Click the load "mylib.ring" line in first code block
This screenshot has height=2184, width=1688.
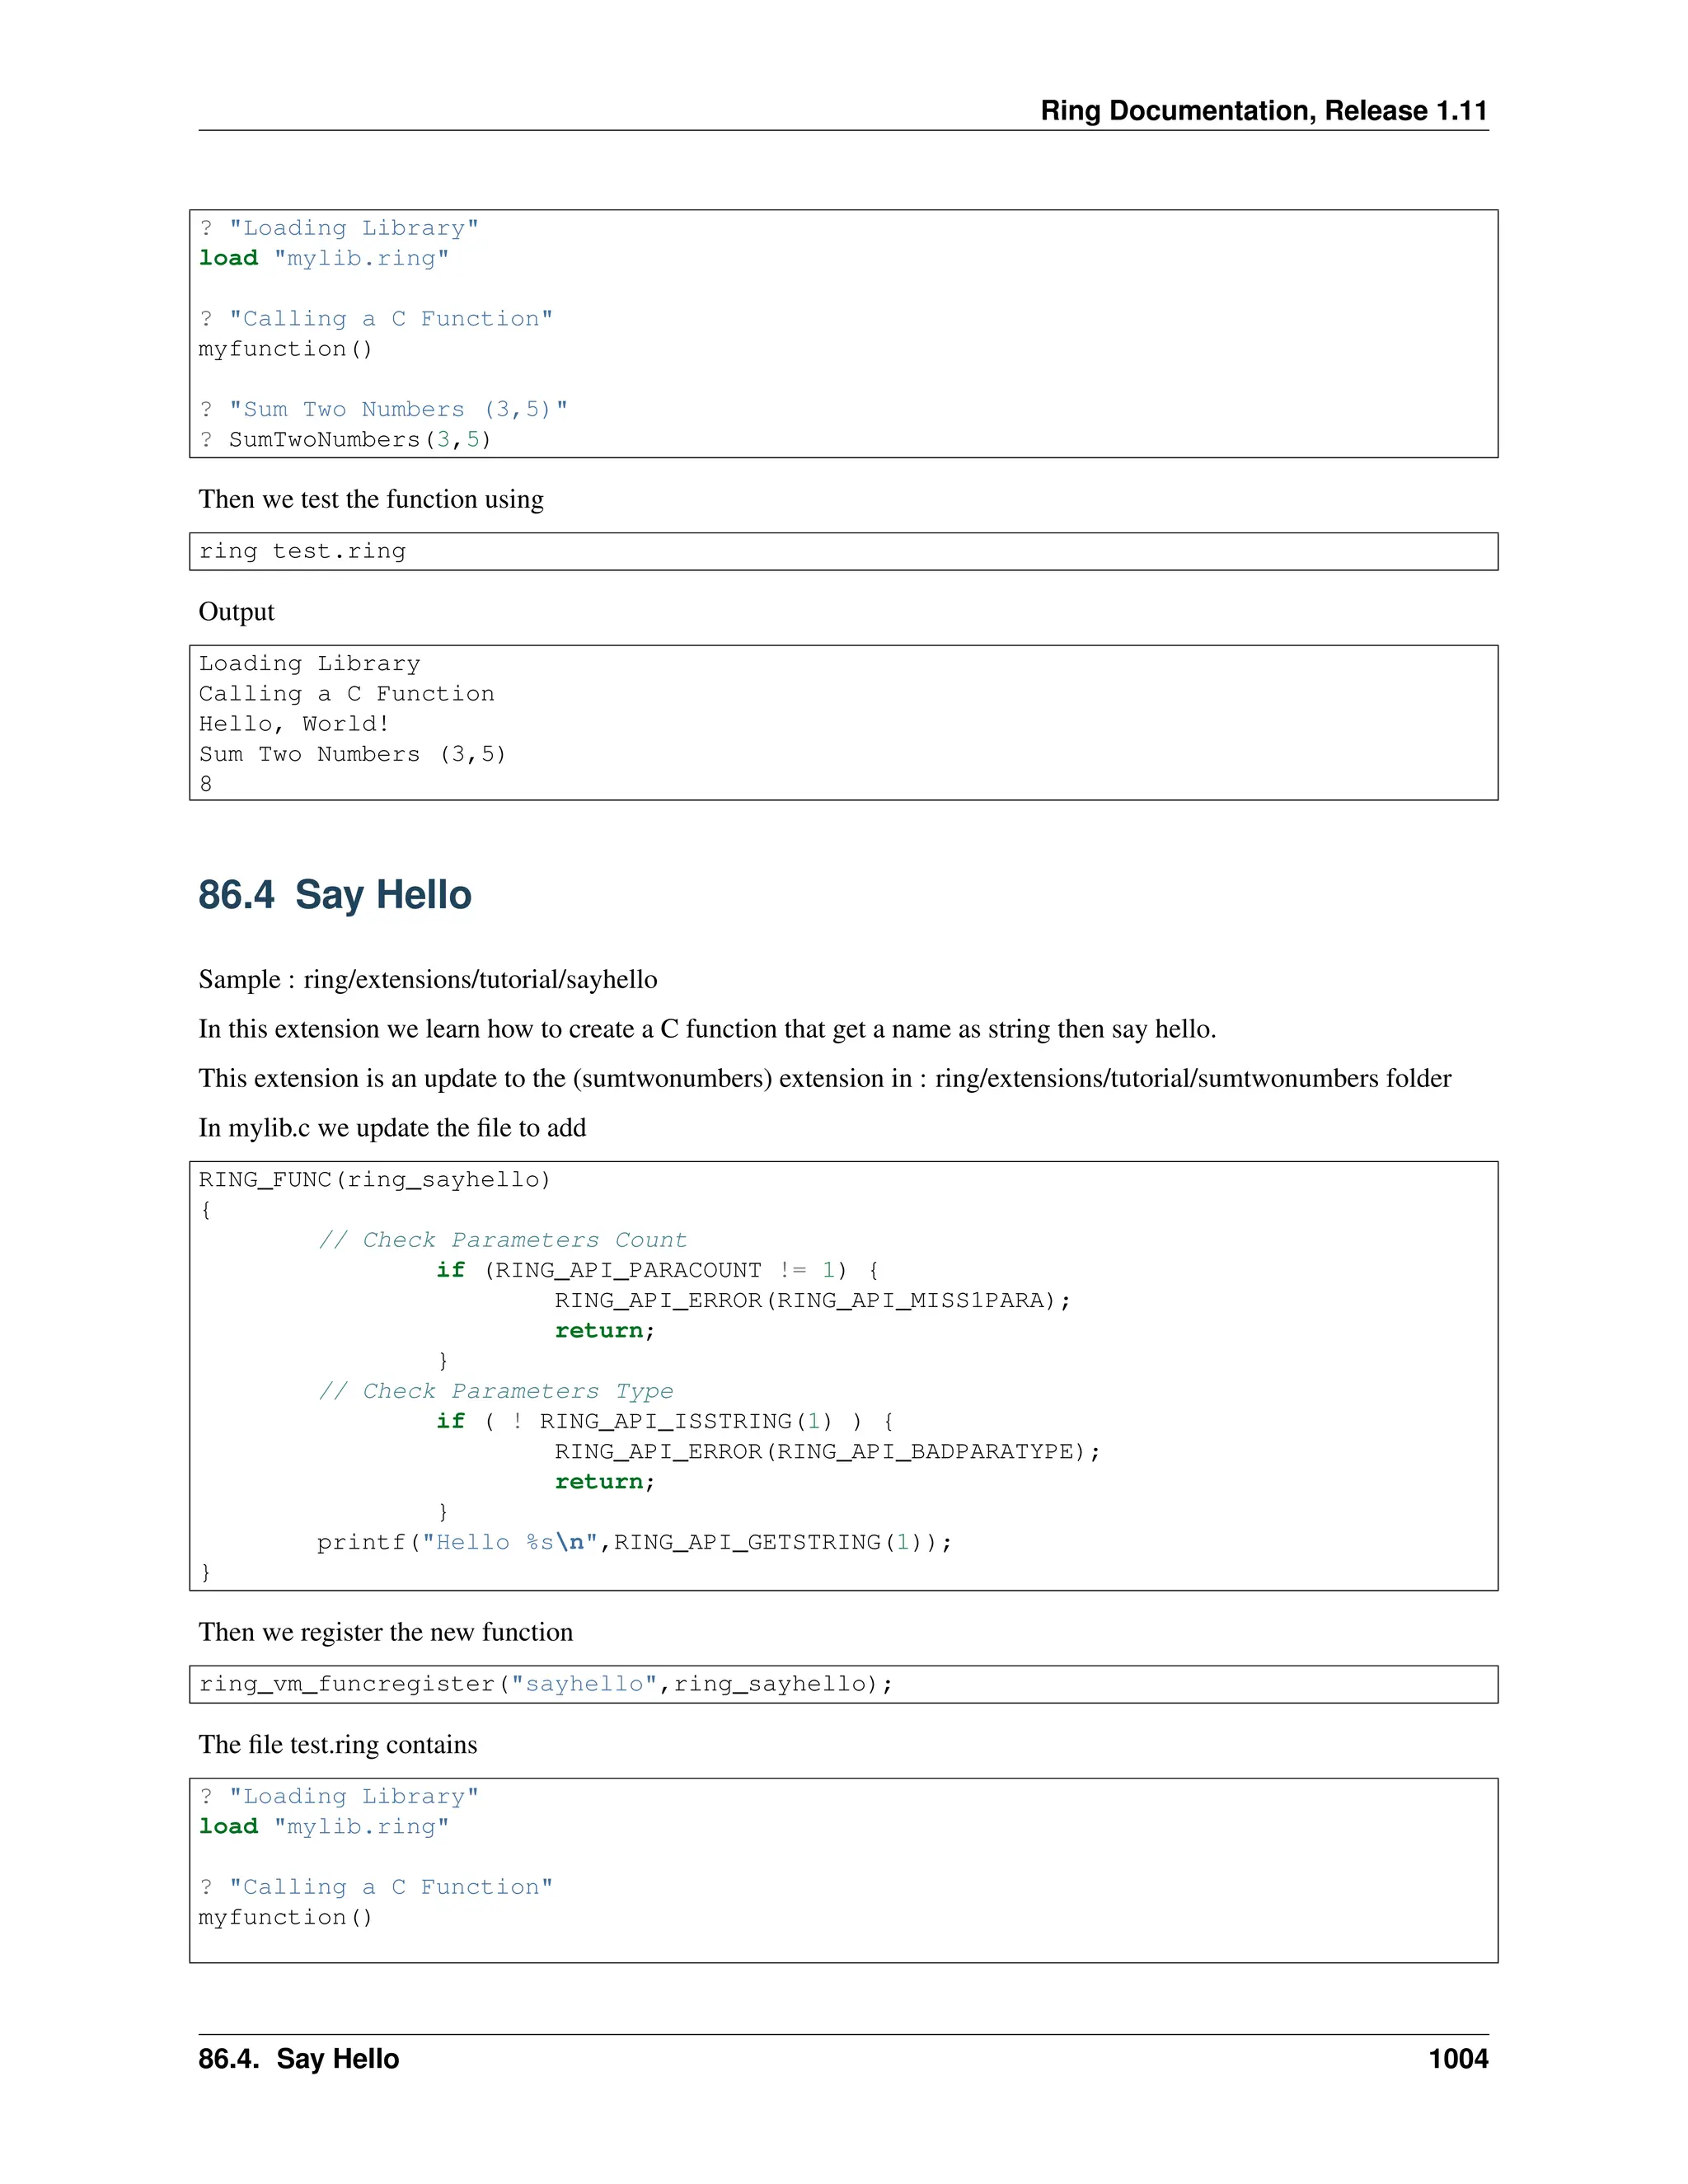click(x=323, y=258)
